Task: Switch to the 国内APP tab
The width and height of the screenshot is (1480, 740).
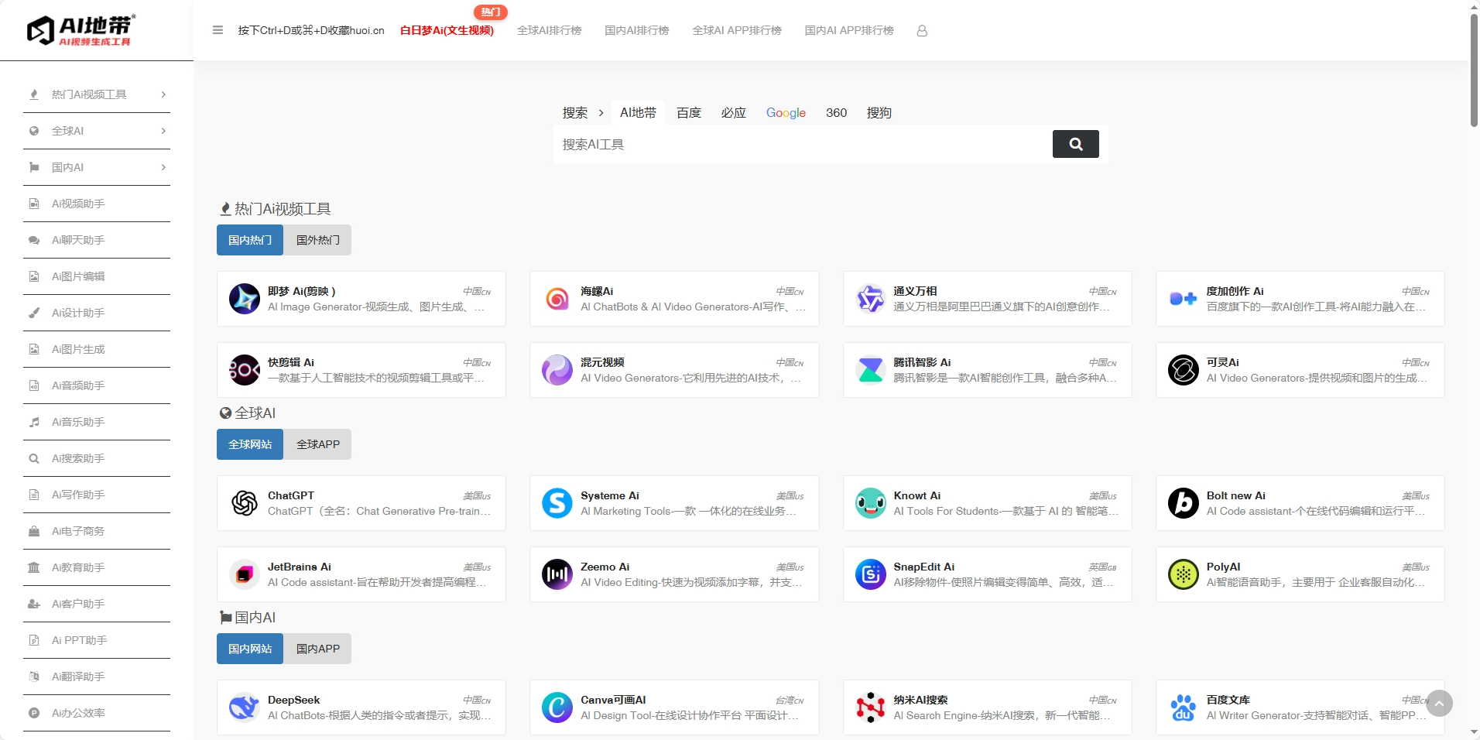Action: (317, 649)
